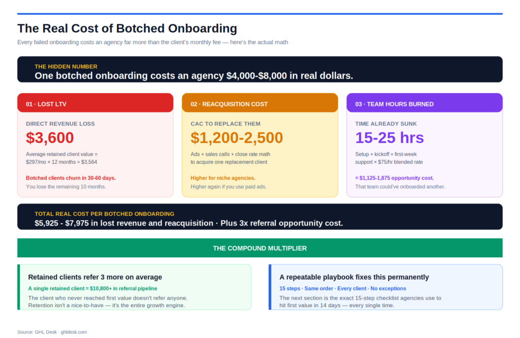Click "TOTAL REAL COST PER BOTCHED ONBOARDING" label
This screenshot has width=520, height=338.
(105, 214)
